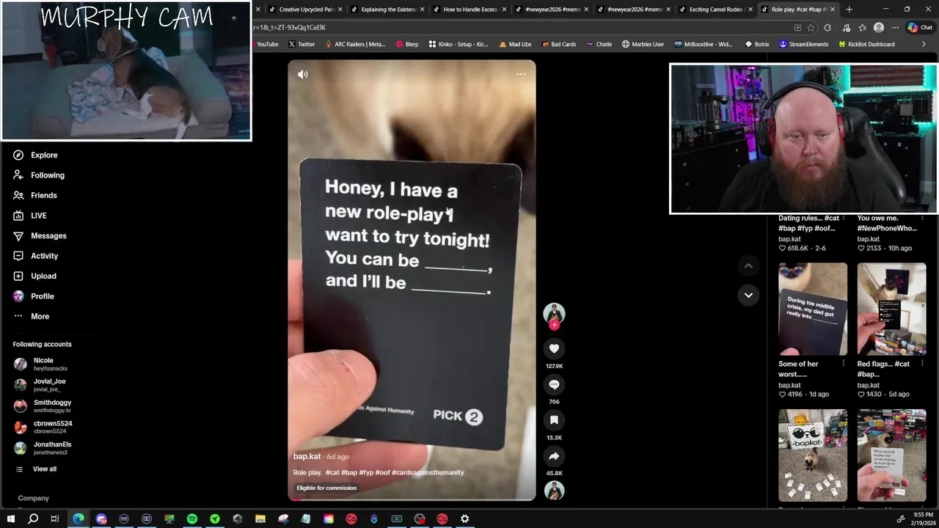Open options for 'Some of her worst' video
Viewport: 939px width, 528px height.
(x=843, y=364)
